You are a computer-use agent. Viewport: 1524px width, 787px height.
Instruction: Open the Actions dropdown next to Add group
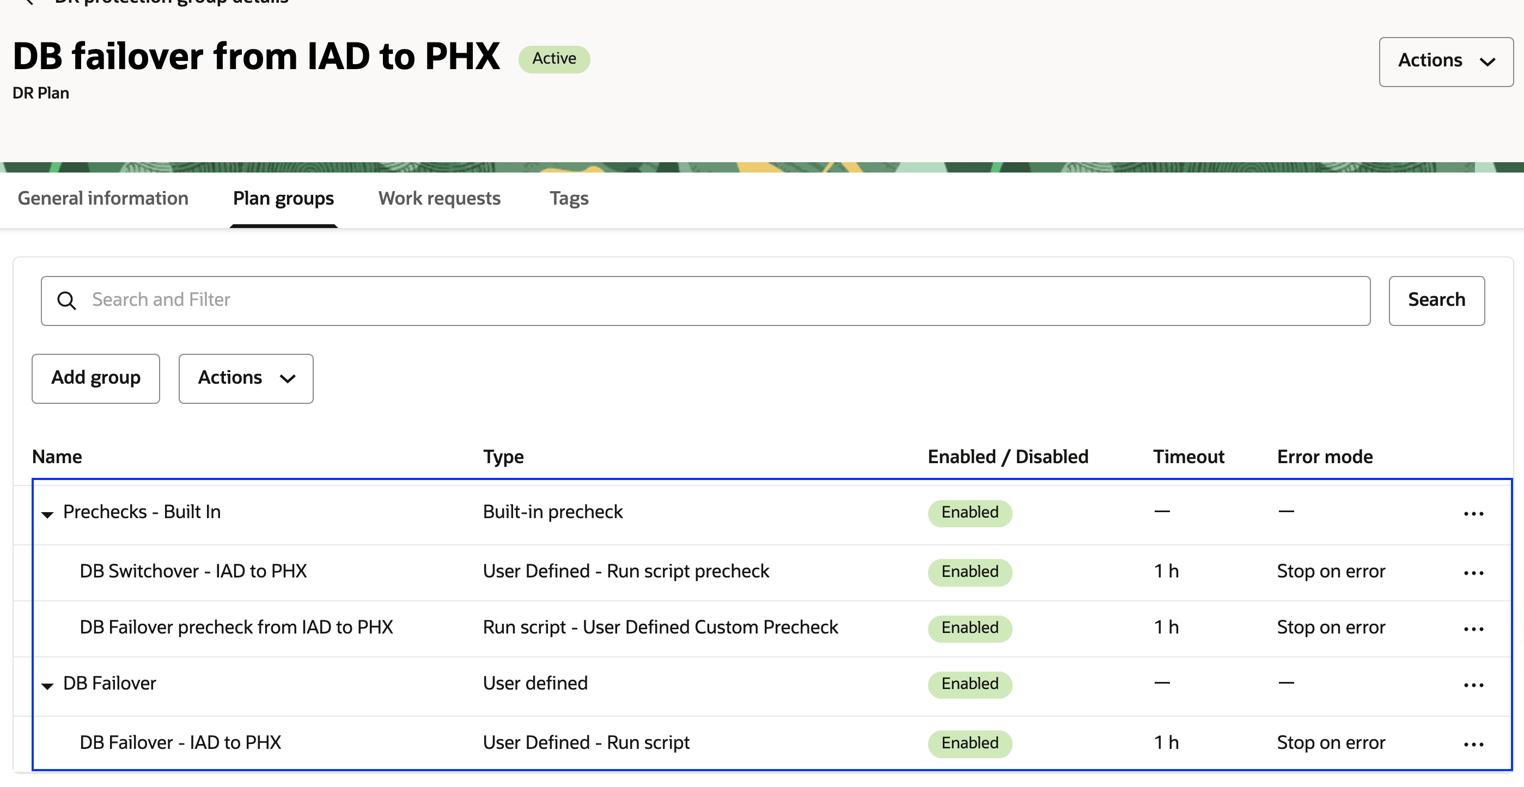246,378
